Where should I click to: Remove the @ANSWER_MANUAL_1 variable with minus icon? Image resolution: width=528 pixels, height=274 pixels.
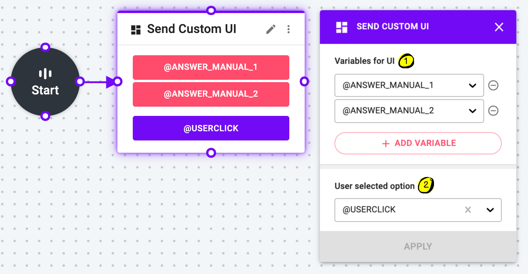coord(493,85)
